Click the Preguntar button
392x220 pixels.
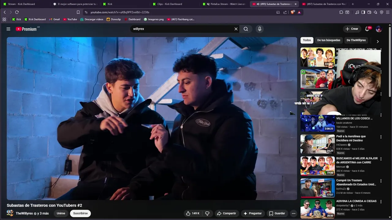pos(253,213)
